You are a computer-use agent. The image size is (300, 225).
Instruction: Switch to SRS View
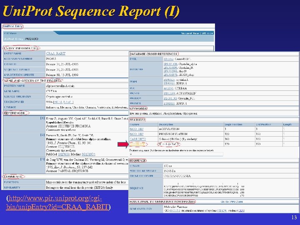click(207, 33)
